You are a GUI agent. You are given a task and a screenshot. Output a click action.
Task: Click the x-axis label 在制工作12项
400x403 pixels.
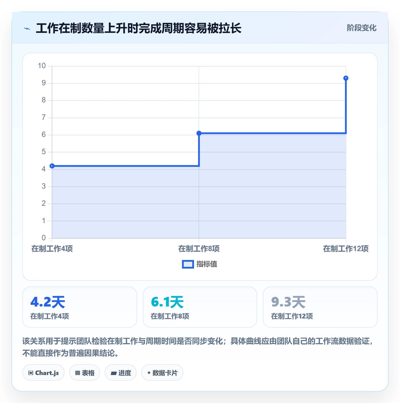[x=346, y=249]
